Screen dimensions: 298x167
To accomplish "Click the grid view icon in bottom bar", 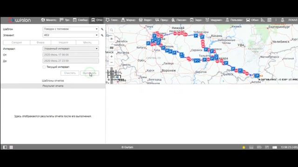I will point(11,147).
